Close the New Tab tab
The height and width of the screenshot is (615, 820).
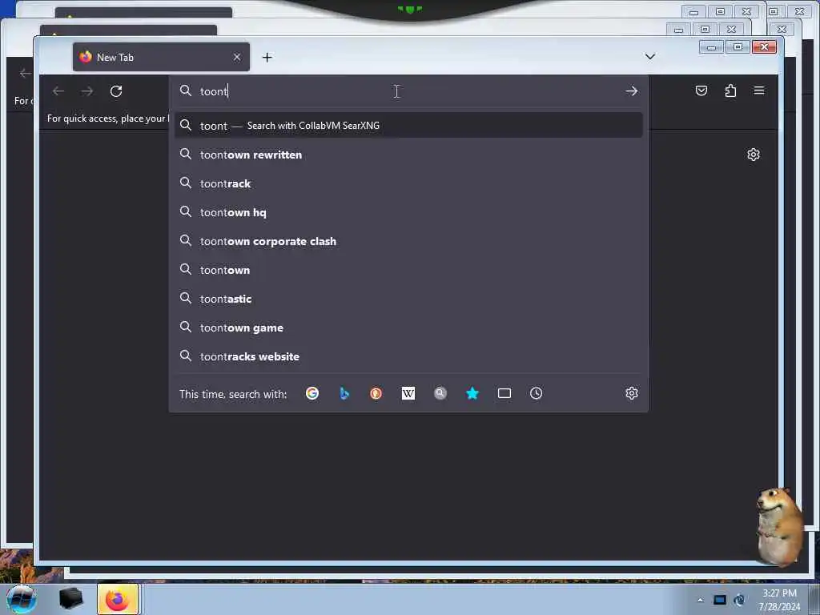coord(237,57)
